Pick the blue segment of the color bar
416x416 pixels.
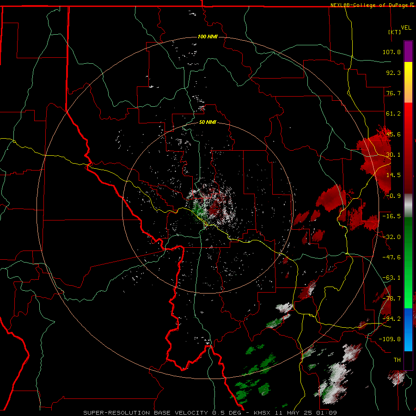pos(408,330)
